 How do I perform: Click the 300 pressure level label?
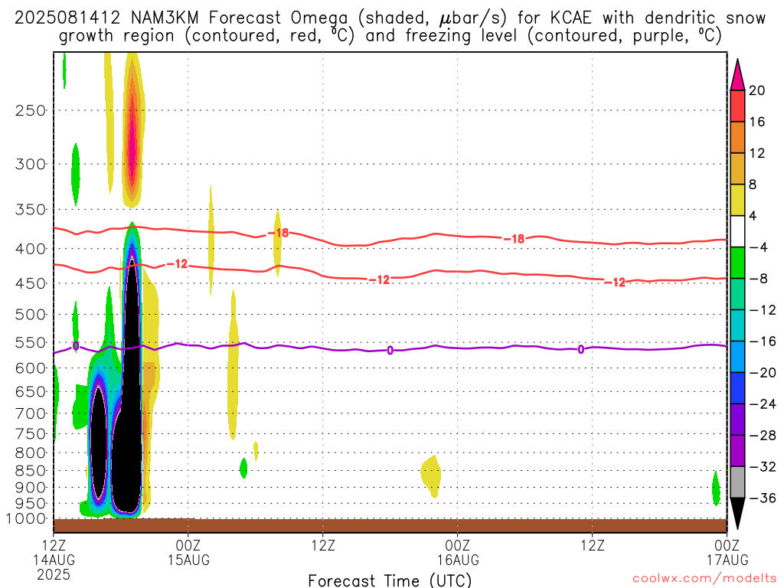[x=31, y=164]
